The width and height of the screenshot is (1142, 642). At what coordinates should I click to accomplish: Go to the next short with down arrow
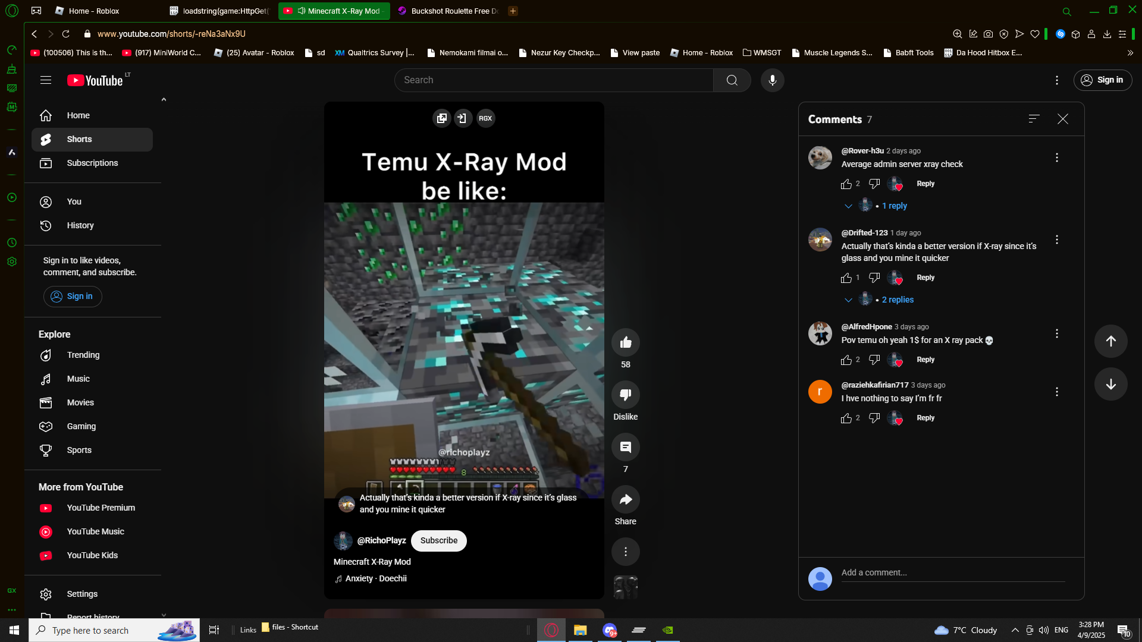click(x=1110, y=384)
